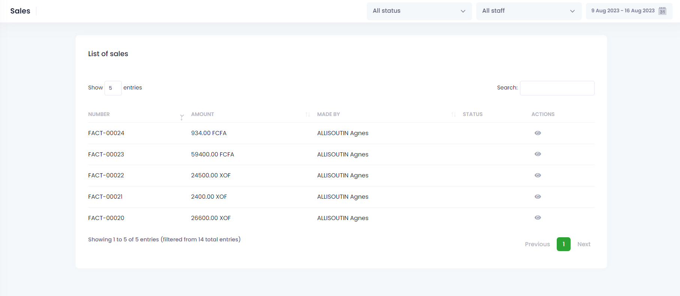Focus the Search input field
The height and width of the screenshot is (296, 680).
pyautogui.click(x=557, y=88)
